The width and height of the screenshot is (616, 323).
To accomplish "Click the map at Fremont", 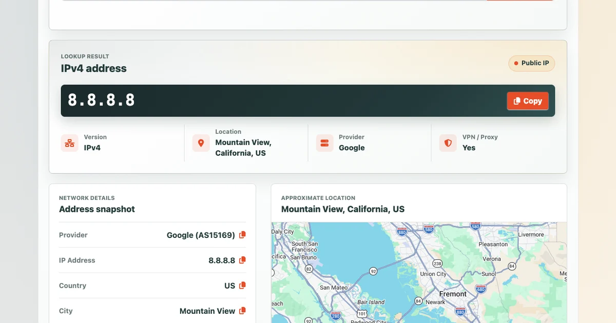I will 453,294.
